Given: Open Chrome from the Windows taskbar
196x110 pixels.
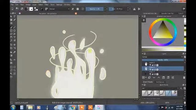Looking at the screenshot, I should (73, 107).
